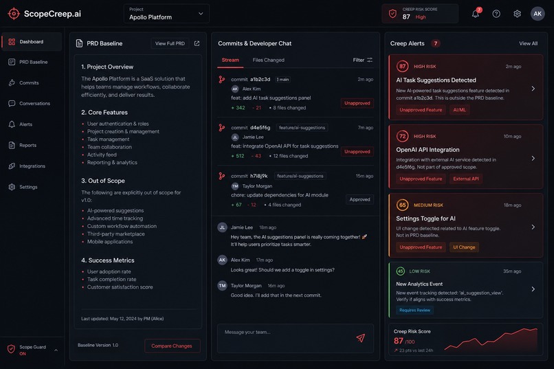
Task: Click View All creep alerts
Action: (x=528, y=43)
